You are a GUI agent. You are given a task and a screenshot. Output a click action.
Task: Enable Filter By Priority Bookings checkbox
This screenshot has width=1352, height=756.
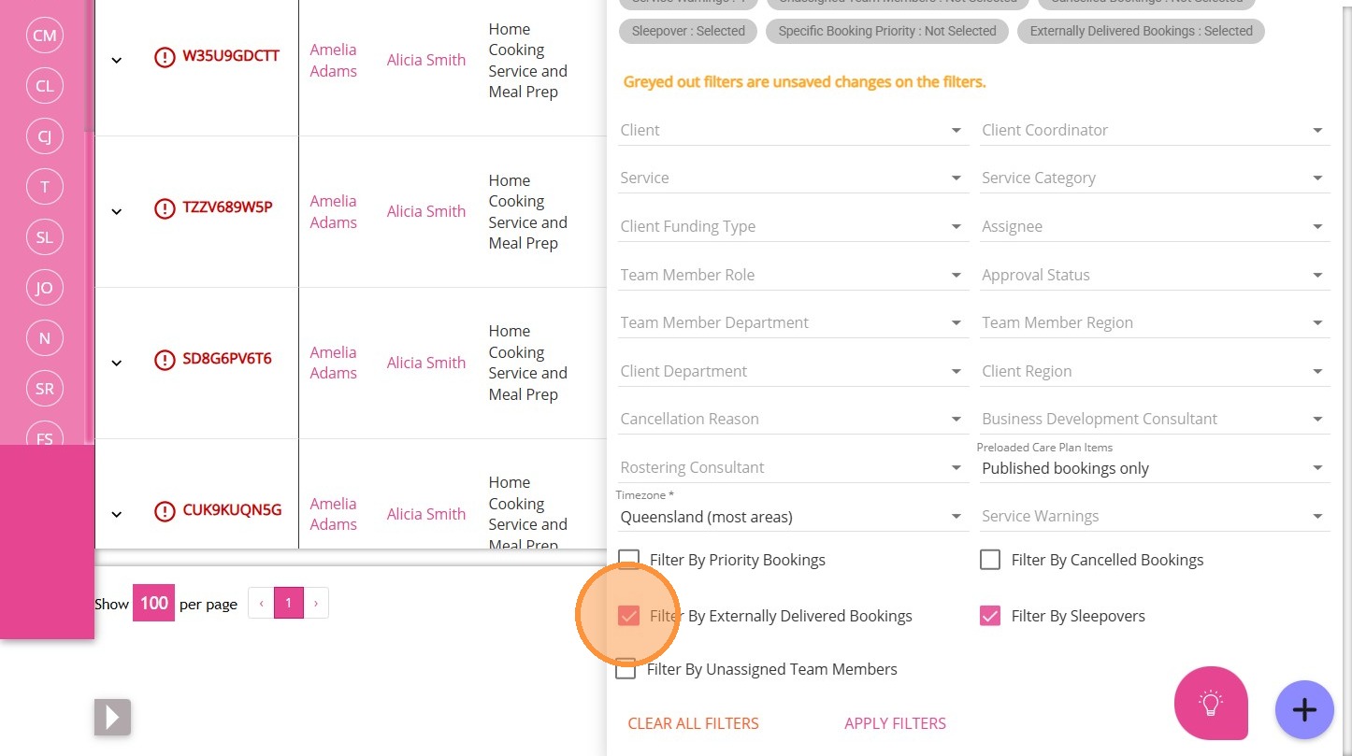(x=629, y=560)
